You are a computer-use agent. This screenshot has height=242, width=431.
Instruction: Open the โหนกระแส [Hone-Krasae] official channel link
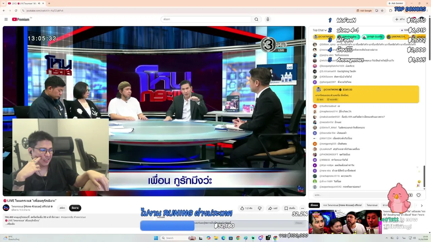pos(31,206)
